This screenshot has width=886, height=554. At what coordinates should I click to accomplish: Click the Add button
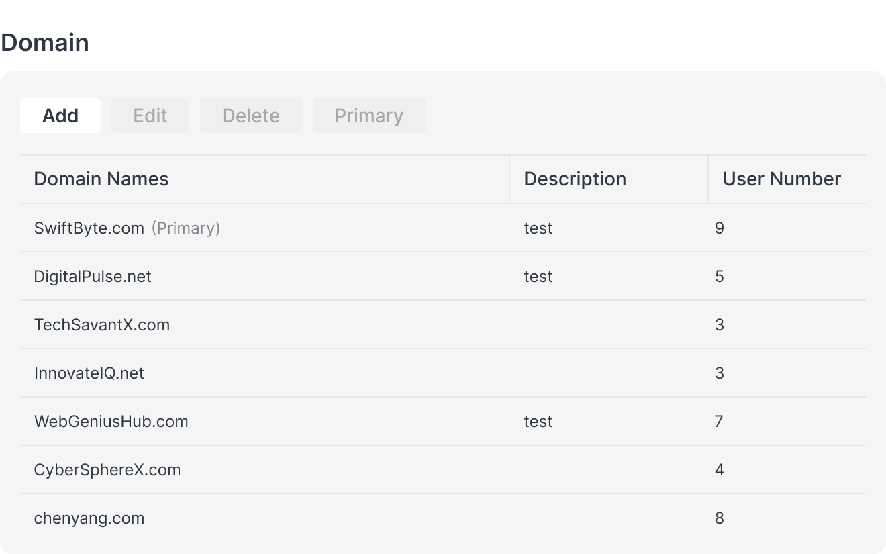(60, 115)
